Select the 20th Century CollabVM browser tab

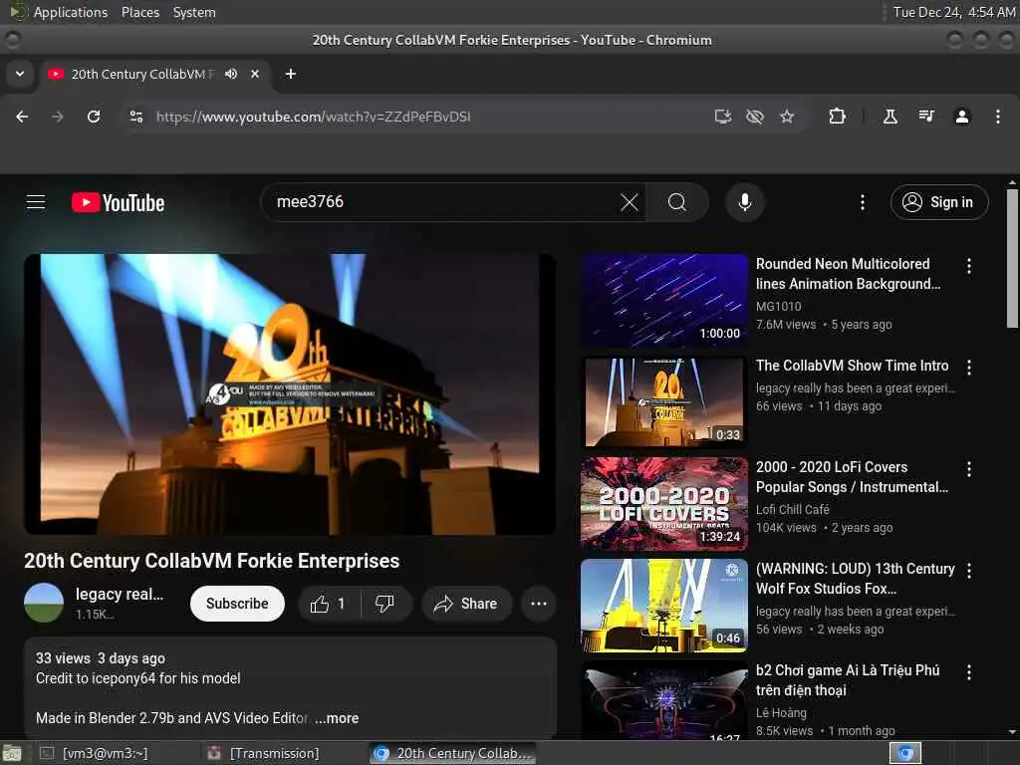pyautogui.click(x=155, y=74)
